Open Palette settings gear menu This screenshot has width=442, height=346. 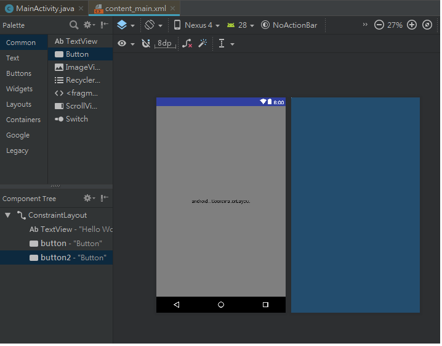click(x=89, y=25)
